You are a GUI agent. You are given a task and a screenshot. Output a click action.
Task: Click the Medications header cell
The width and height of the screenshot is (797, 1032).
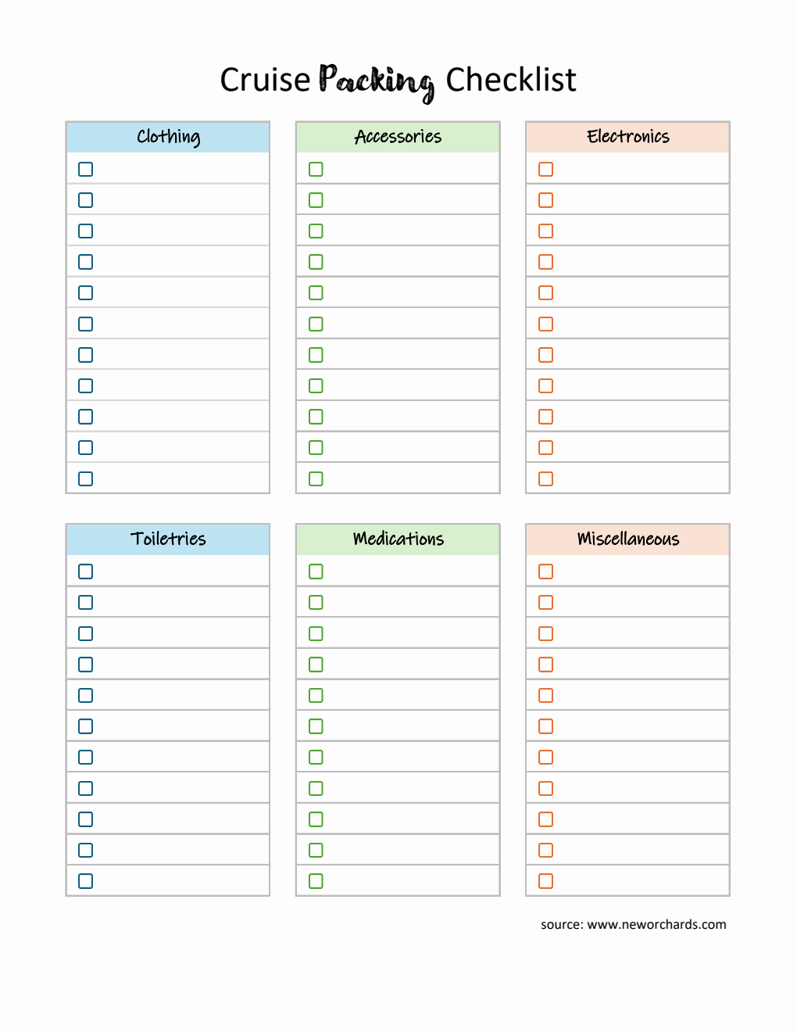[x=398, y=539]
